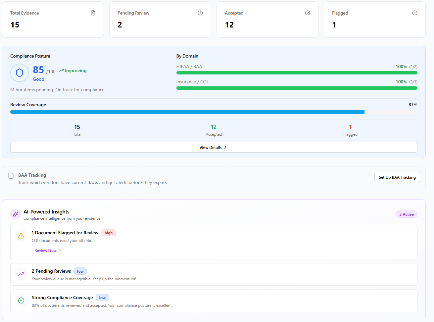Click the alert icon on Flagged card
The height and width of the screenshot is (322, 434).
(x=415, y=13)
